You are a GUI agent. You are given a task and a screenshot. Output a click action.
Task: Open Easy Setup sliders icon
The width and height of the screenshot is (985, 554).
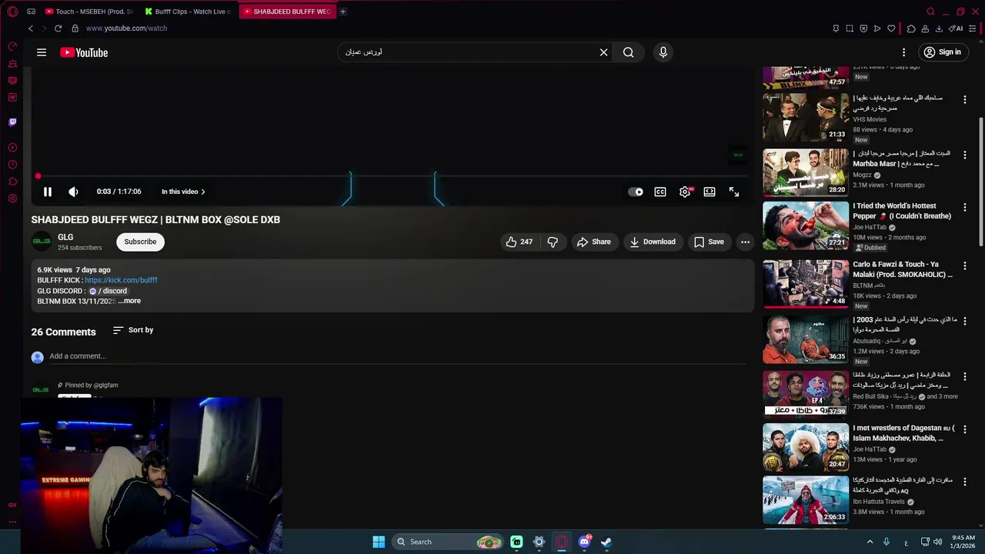tap(974, 28)
